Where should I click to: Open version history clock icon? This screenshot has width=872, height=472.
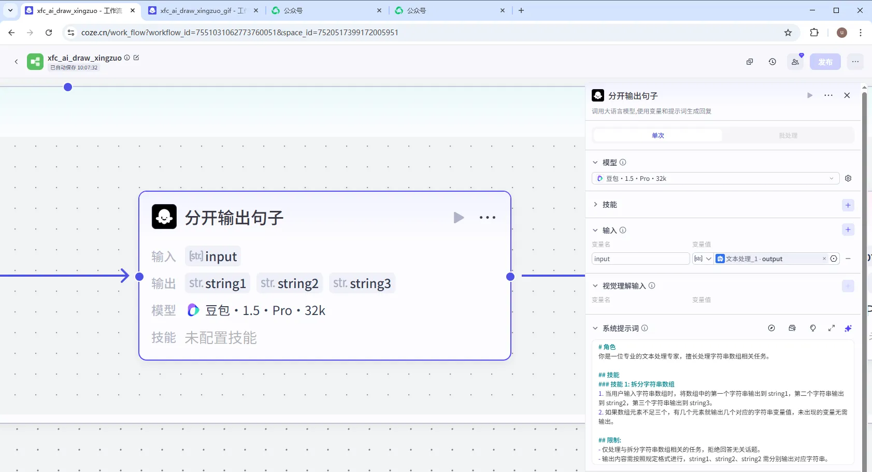coord(772,62)
